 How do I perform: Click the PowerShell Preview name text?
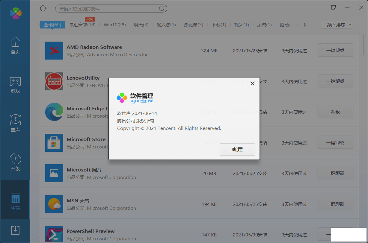click(91, 231)
